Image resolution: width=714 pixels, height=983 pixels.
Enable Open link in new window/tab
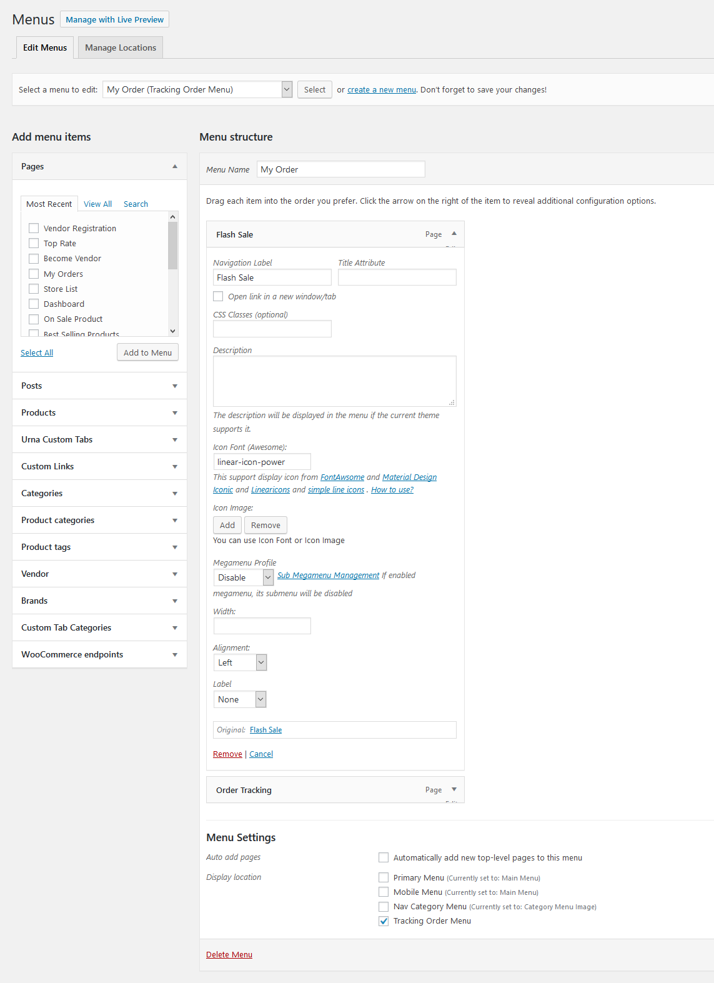(218, 296)
